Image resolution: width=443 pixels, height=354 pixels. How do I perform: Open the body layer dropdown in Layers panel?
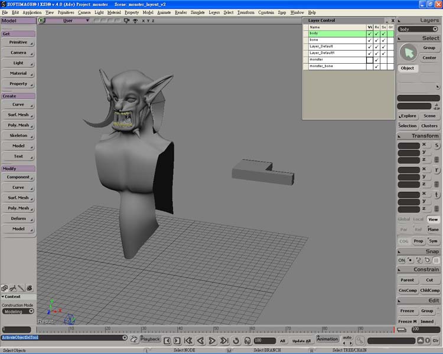click(x=418, y=29)
